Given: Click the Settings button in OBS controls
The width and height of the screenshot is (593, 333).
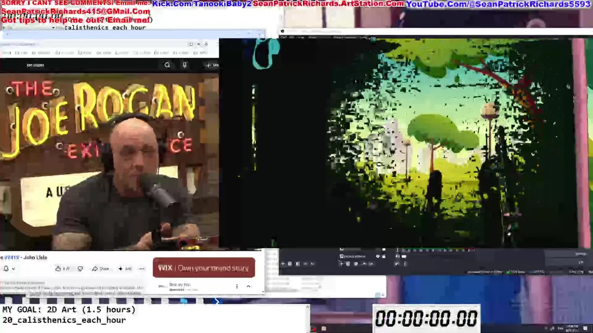Looking at the screenshot, I should pyautogui.click(x=580, y=254).
